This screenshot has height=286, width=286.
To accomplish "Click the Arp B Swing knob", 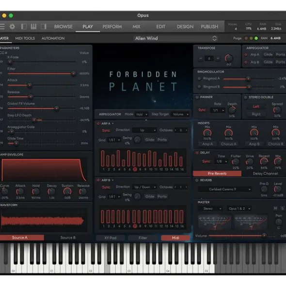I will pos(137,196).
